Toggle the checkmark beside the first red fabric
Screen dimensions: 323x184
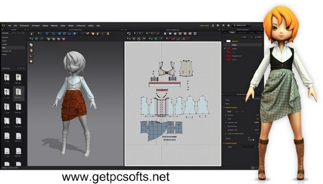point(225,48)
